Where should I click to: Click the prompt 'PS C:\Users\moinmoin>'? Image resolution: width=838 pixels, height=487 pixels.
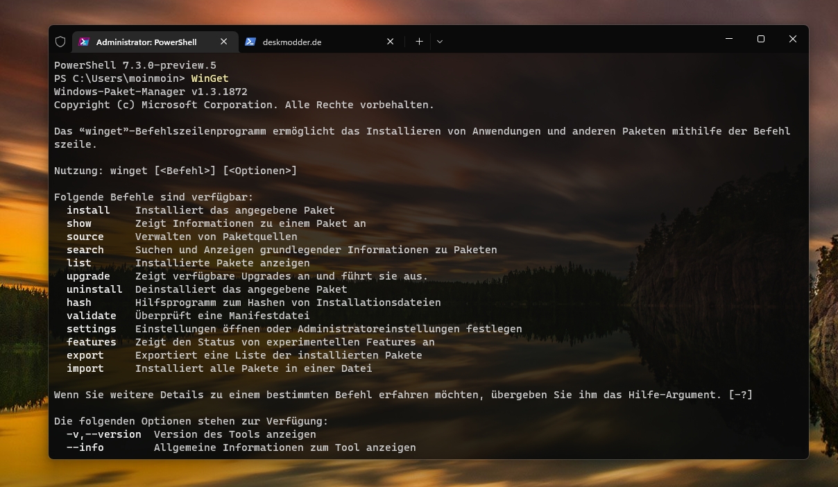(119, 78)
